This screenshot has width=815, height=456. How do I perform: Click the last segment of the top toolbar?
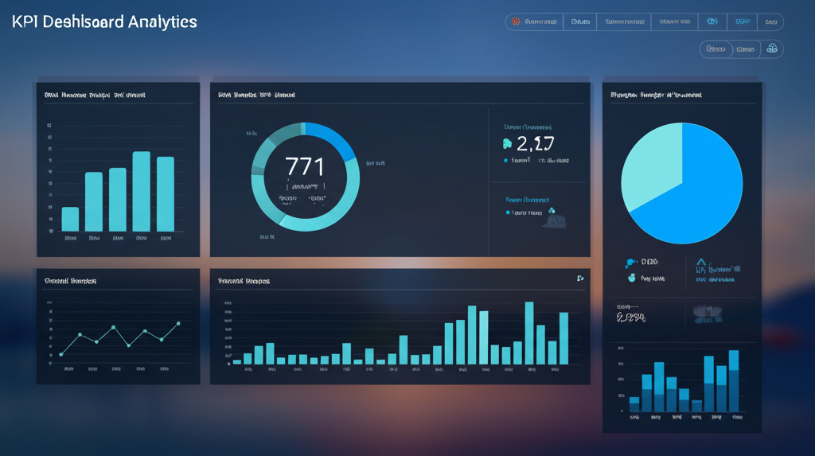(770, 22)
